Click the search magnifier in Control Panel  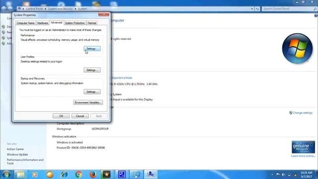click(315, 9)
